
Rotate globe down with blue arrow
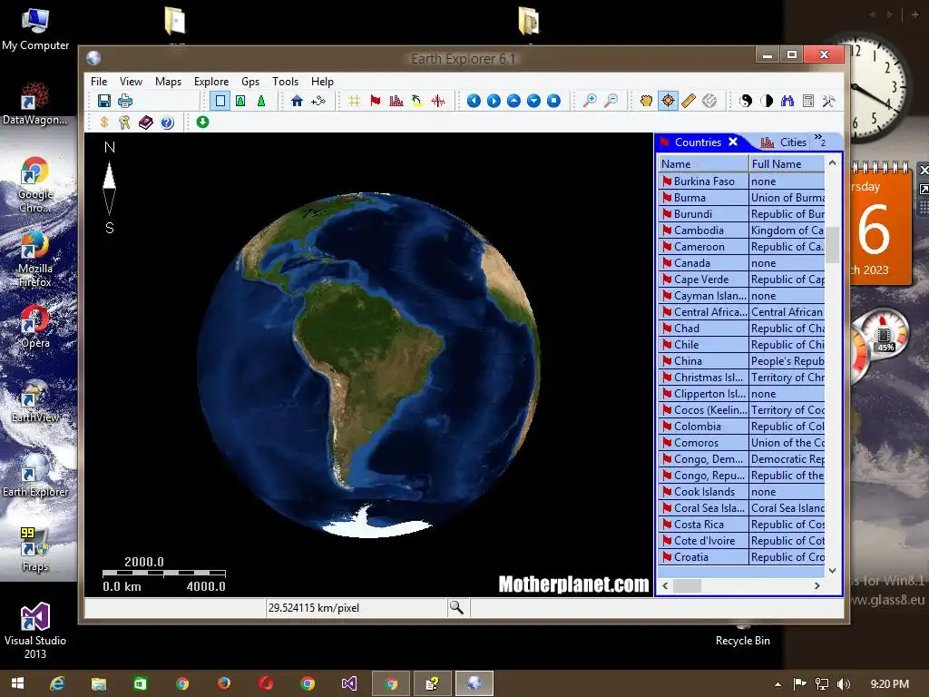(533, 101)
